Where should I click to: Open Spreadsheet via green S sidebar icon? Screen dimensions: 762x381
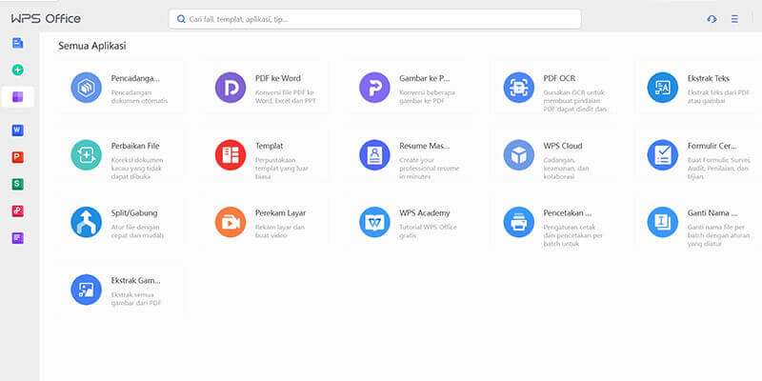17,184
